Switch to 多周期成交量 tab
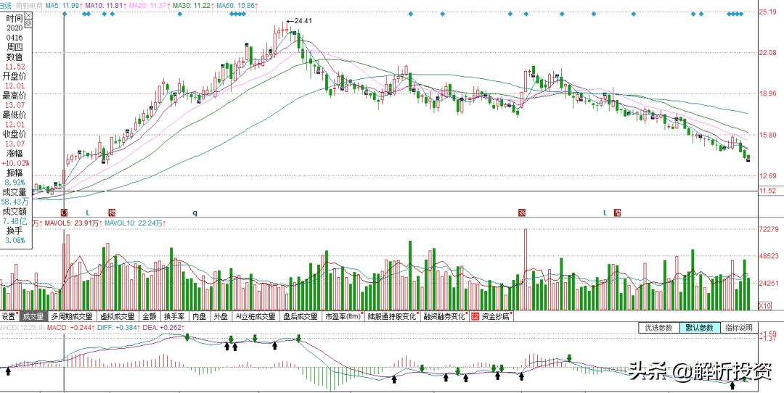The width and height of the screenshot is (784, 393). click(72, 317)
